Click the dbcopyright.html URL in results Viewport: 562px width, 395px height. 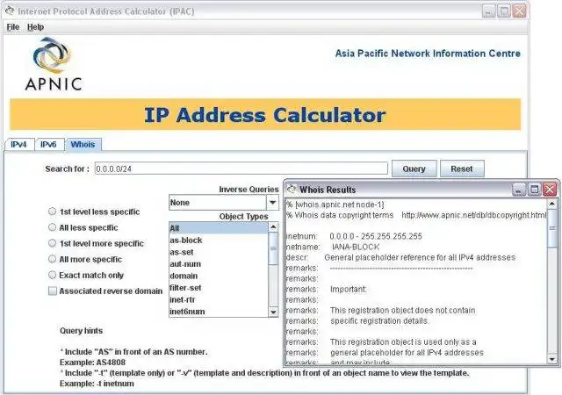474,215
